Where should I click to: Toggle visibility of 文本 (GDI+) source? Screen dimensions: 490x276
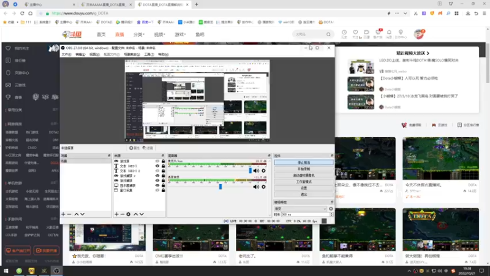[x=157, y=166]
